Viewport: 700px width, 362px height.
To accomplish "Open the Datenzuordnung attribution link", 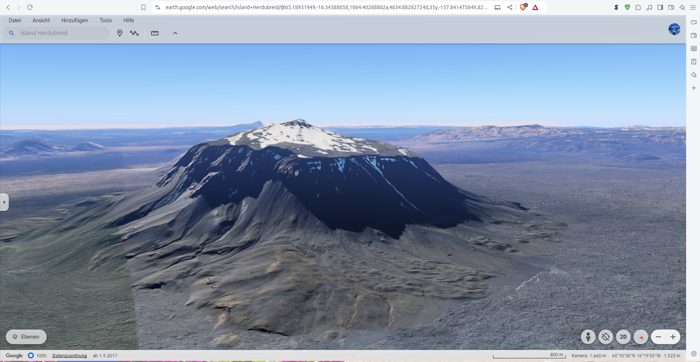I will coord(70,356).
